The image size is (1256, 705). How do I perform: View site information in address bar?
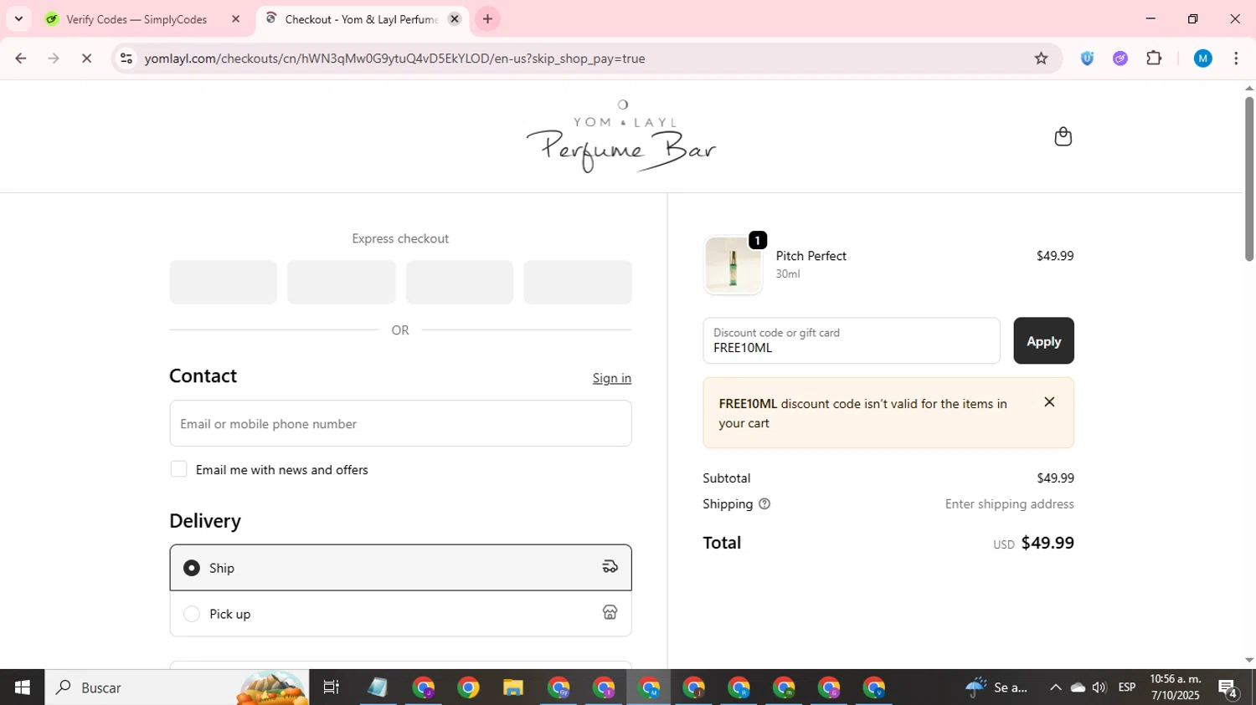126,59
